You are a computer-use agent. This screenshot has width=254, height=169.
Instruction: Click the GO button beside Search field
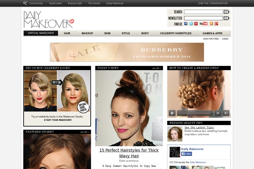click(226, 12)
